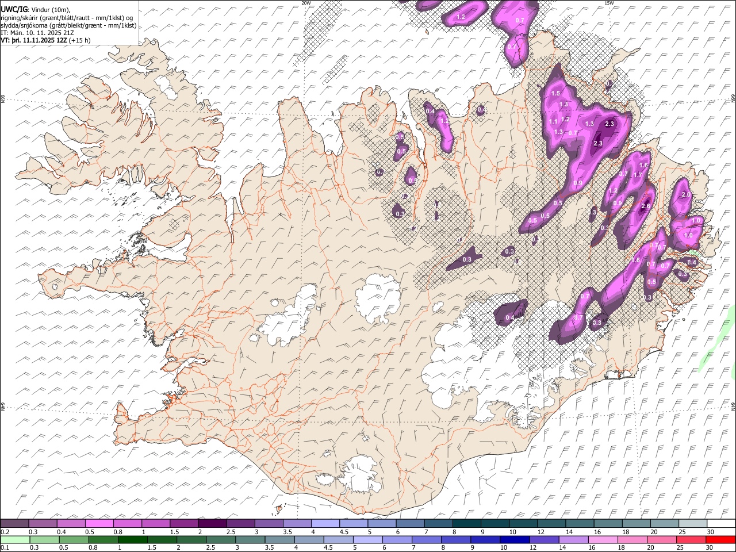
Task: Select the snow-scale swatch labeled 0.8
Action: [x=127, y=524]
